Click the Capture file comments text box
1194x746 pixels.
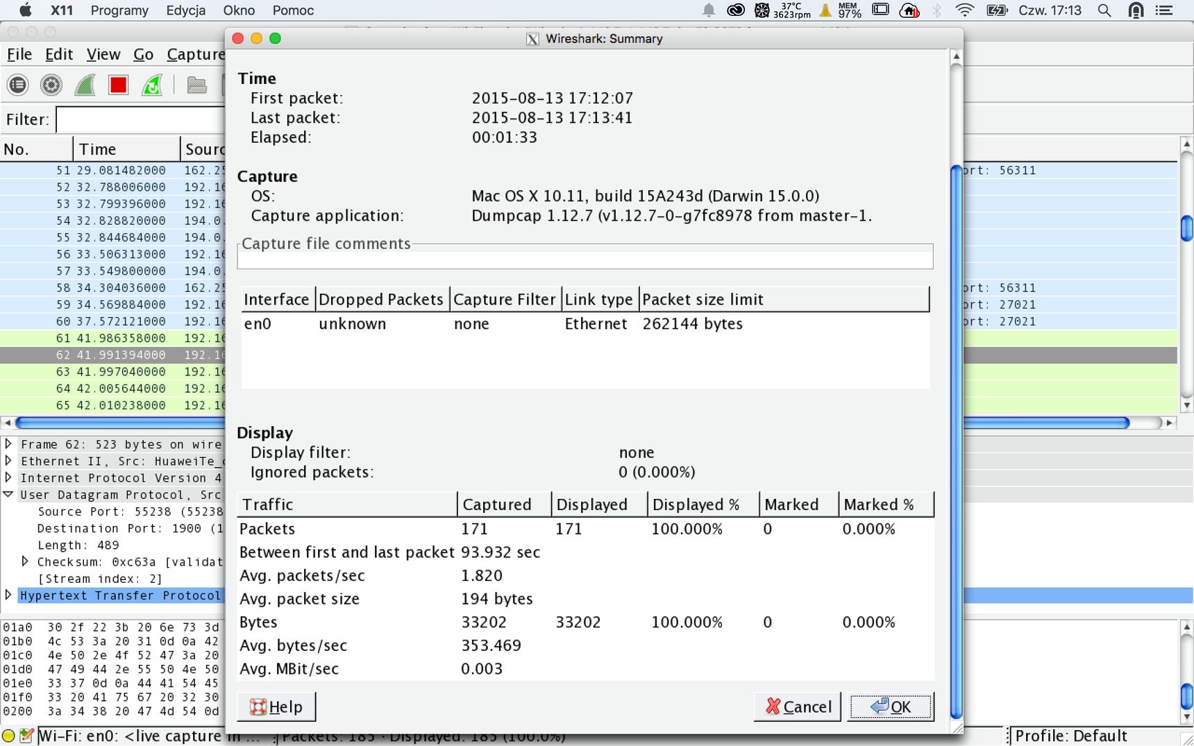point(585,260)
